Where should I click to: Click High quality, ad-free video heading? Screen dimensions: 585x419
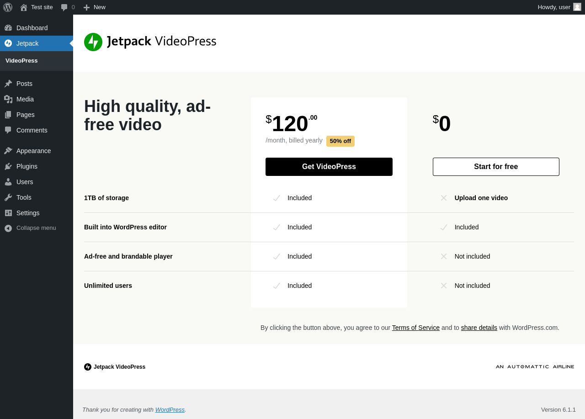148,116
